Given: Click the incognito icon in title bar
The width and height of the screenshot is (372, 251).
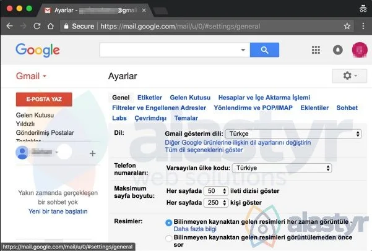Looking at the screenshot, I should point(363,9).
